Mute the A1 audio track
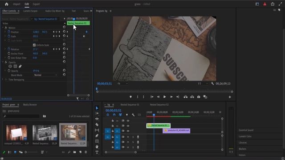 tap(128, 137)
